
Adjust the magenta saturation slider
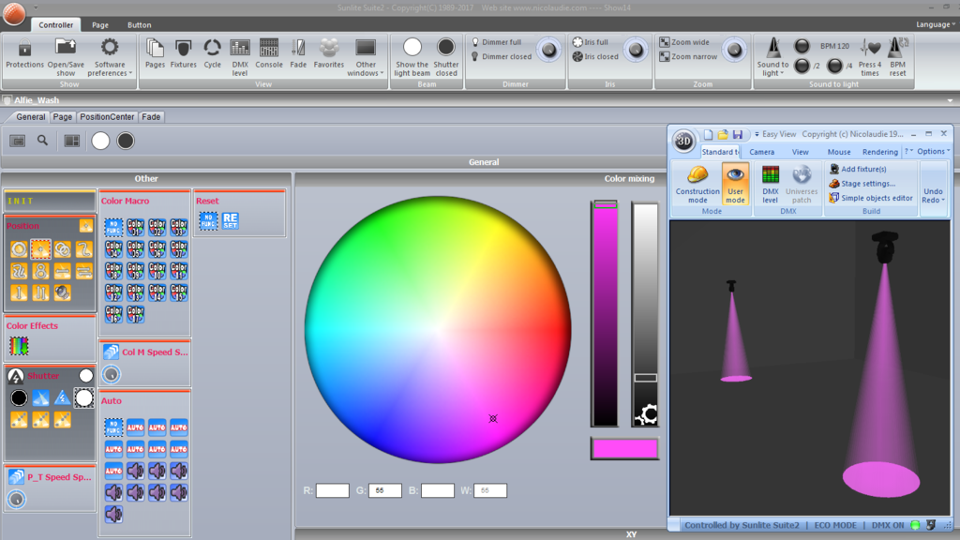pyautogui.click(x=605, y=313)
